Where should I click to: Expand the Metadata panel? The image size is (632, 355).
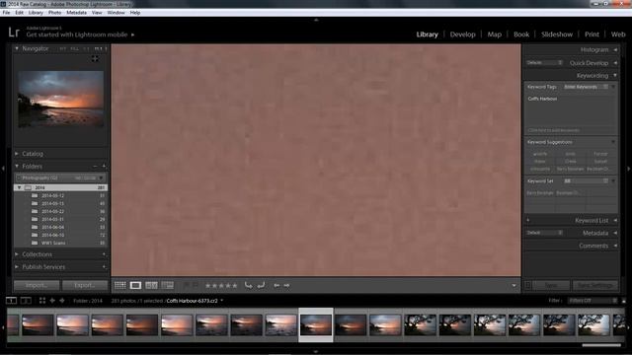tap(615, 233)
